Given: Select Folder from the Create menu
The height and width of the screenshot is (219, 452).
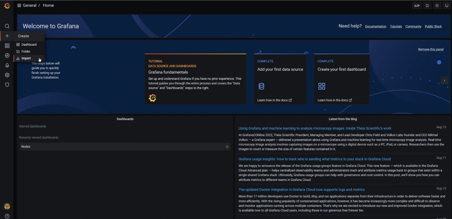Looking at the screenshot, I should coord(26,52).
